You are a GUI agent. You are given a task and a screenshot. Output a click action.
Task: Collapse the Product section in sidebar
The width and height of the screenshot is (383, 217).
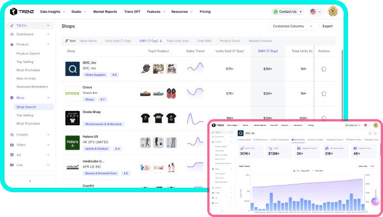click(x=48, y=44)
